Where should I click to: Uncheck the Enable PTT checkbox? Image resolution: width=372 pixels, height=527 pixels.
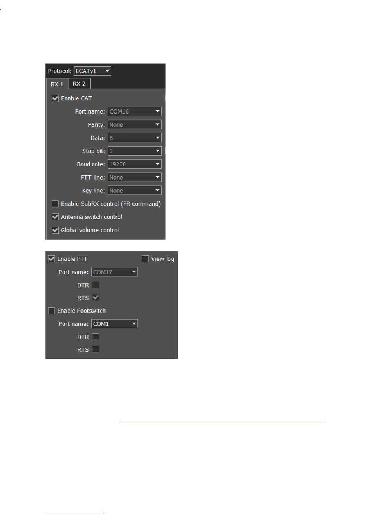click(51, 259)
